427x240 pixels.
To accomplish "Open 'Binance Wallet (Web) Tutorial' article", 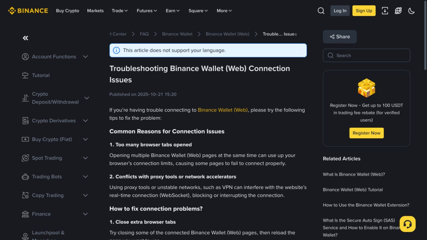I will (x=353, y=190).
